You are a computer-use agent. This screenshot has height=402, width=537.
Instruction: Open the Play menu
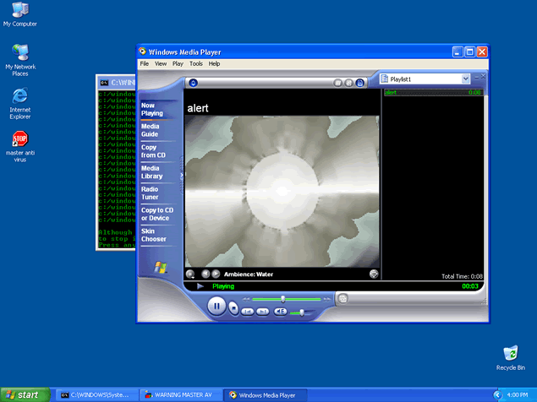(178, 63)
